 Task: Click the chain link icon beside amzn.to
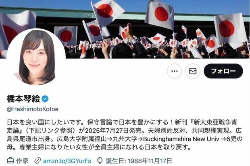coord(37,161)
